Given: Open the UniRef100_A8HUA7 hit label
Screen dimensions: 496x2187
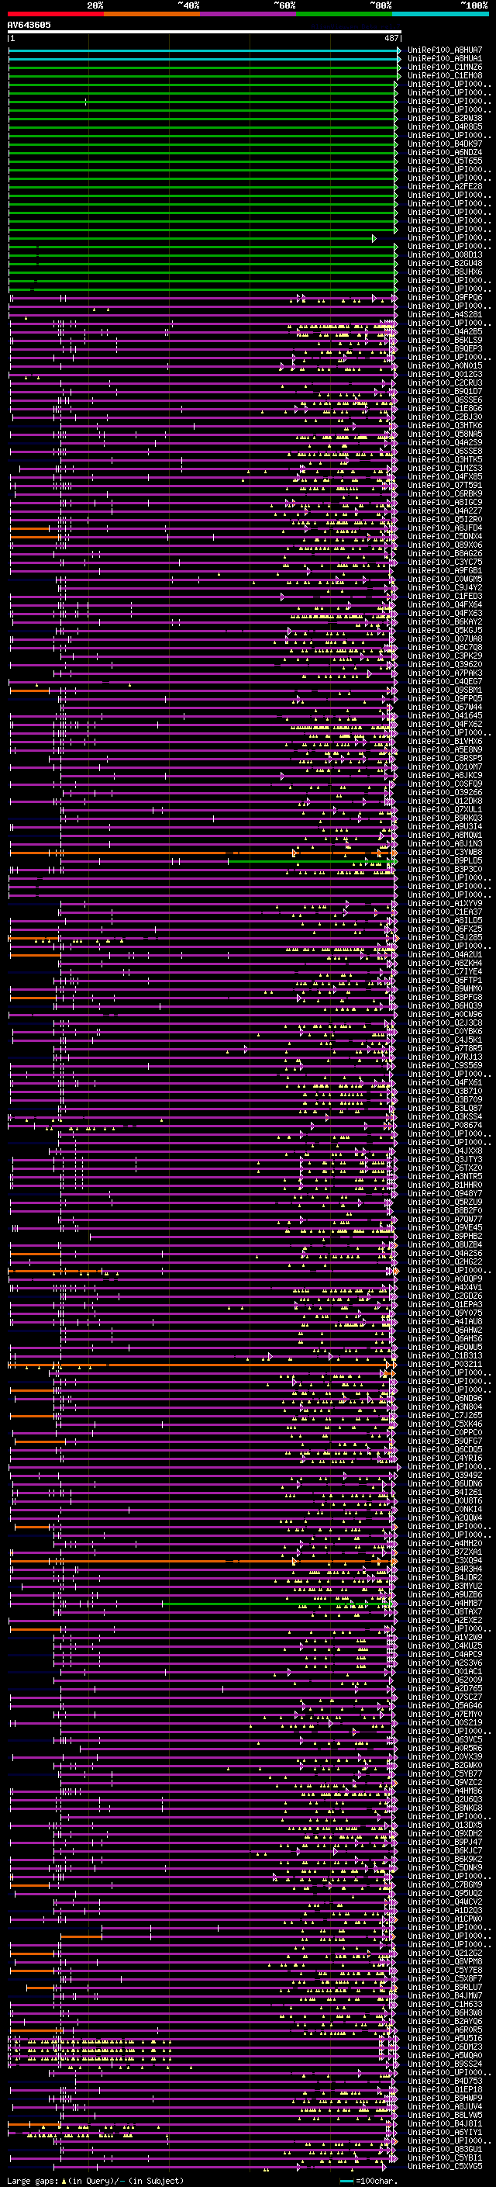Looking at the screenshot, I should coord(445,50).
